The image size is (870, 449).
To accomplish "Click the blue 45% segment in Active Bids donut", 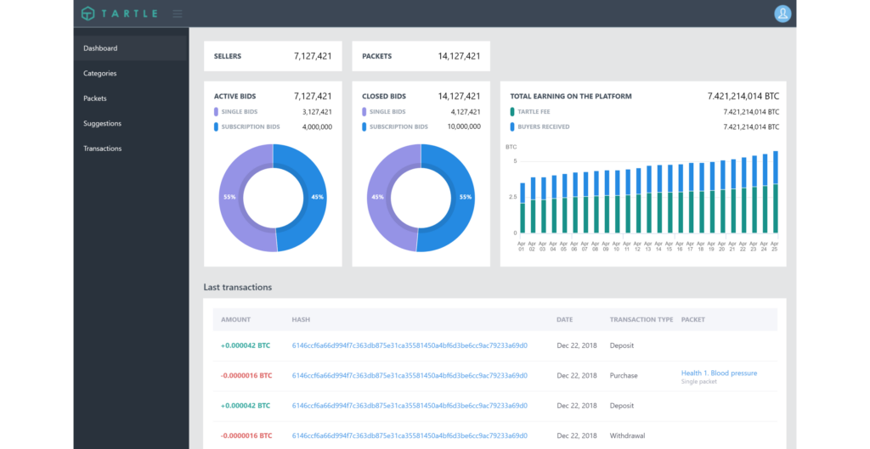I will coord(316,197).
